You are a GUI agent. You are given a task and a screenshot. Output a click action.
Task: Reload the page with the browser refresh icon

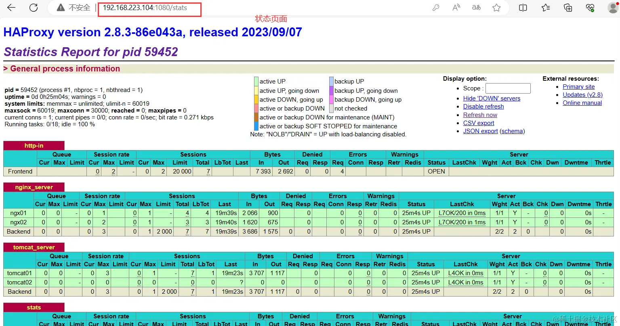point(34,8)
